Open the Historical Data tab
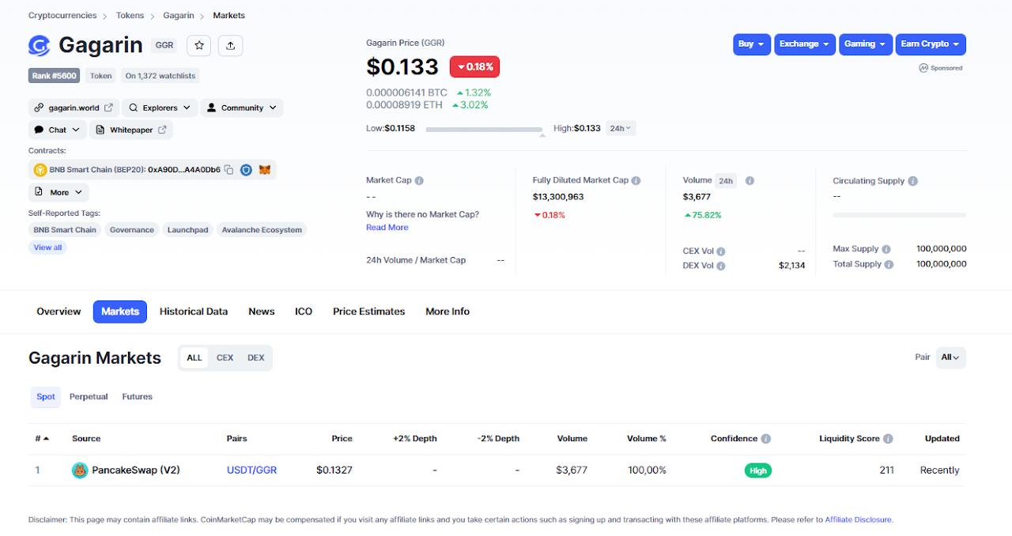 coord(194,311)
